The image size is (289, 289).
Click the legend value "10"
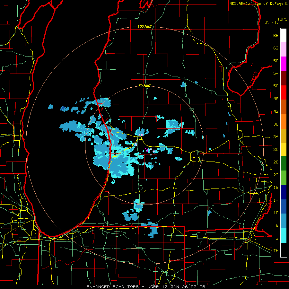(276, 213)
